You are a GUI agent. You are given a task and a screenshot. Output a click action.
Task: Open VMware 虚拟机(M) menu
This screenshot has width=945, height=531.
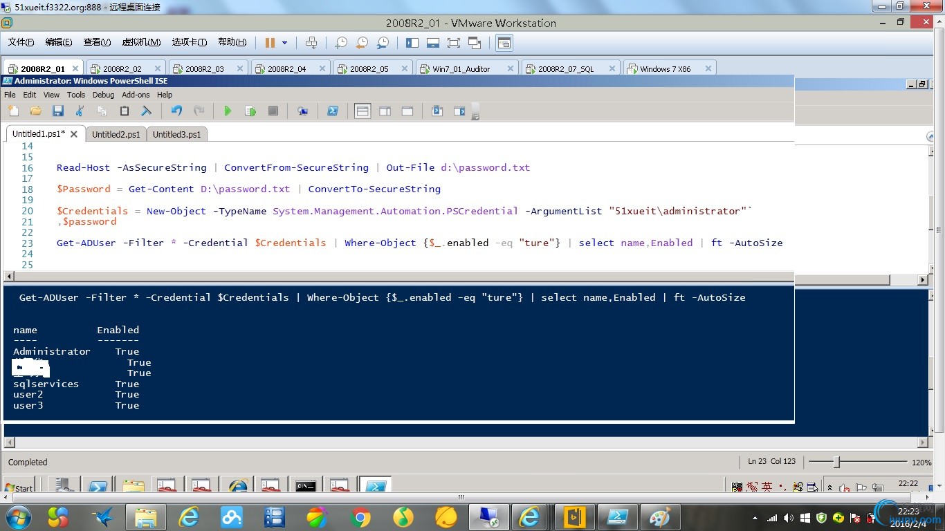pyautogui.click(x=141, y=42)
